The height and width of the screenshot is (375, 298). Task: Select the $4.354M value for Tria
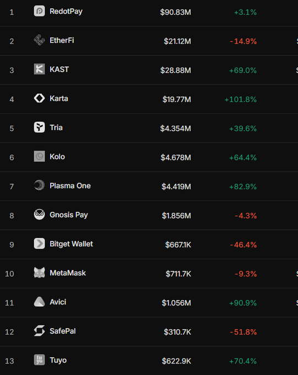tap(176, 128)
